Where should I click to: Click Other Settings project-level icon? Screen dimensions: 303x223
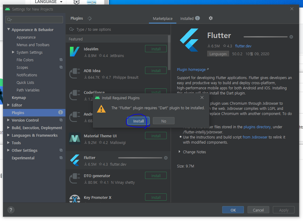(61, 150)
